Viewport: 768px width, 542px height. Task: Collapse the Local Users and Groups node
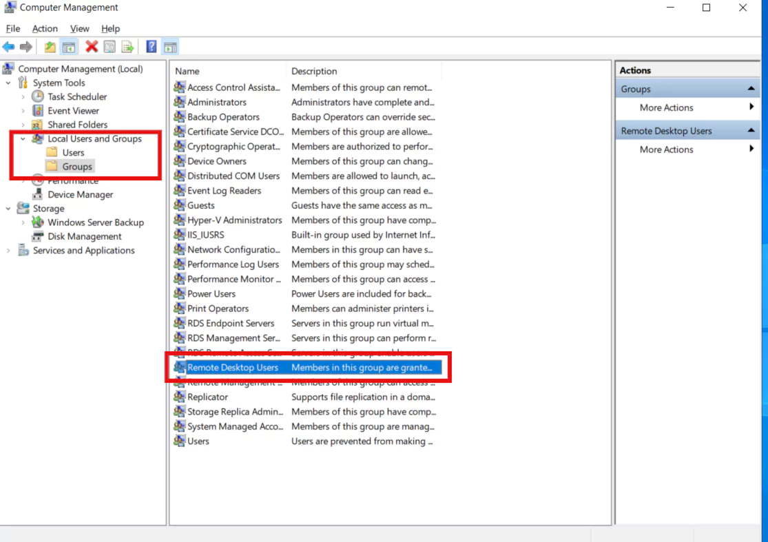point(23,138)
